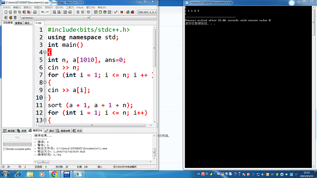Viewport: 317px width, 178px height.
Task: Click the editor vertical scrollbar thumb
Action: point(154,48)
